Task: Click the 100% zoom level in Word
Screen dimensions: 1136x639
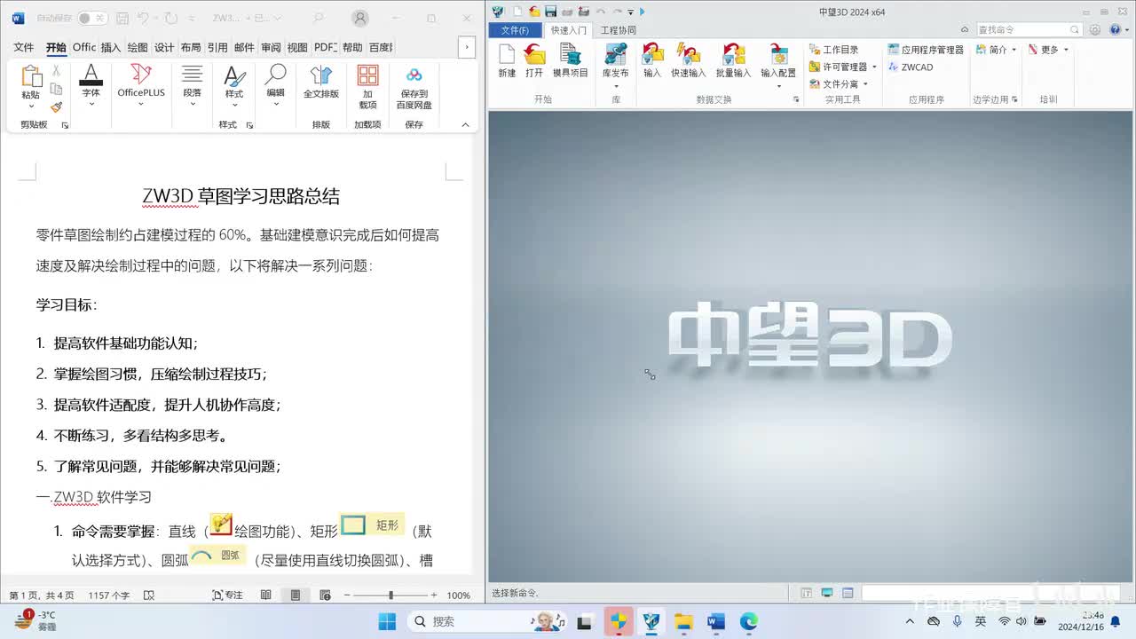Action: point(458,595)
